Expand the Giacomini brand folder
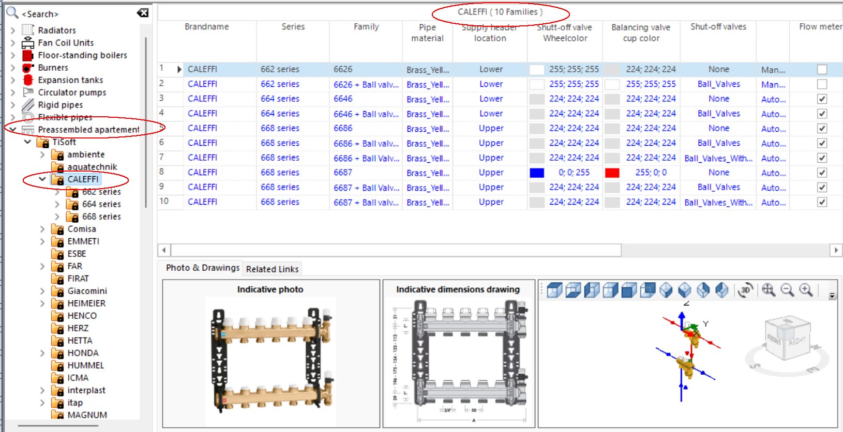The height and width of the screenshot is (432, 843). click(42, 291)
